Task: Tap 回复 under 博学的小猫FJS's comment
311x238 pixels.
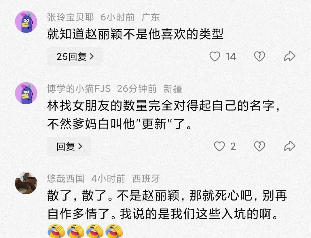Action: coord(69,146)
